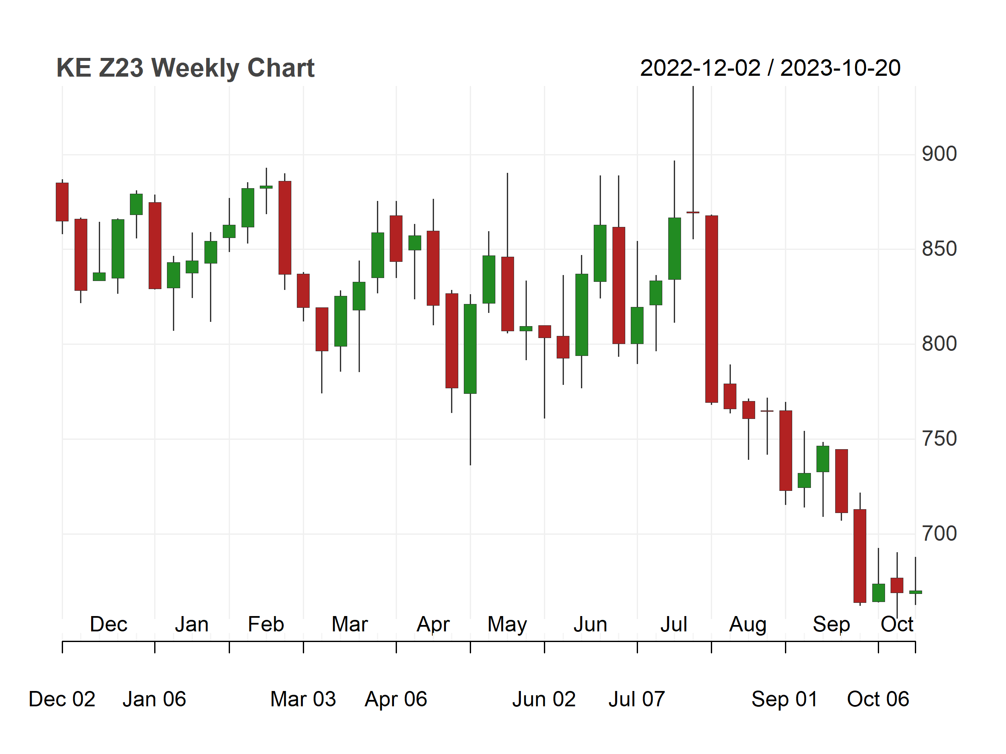Viewport: 1006px width, 754px height.
Task: Click the date range 2022-12-02 / 2023-10-20
Action: click(770, 68)
